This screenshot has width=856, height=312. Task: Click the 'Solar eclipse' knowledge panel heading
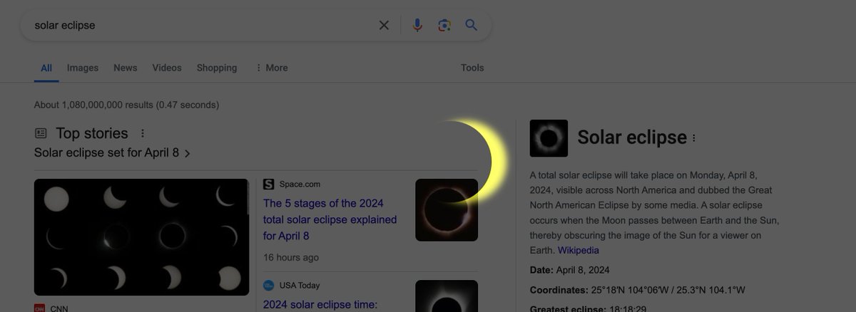tap(632, 137)
